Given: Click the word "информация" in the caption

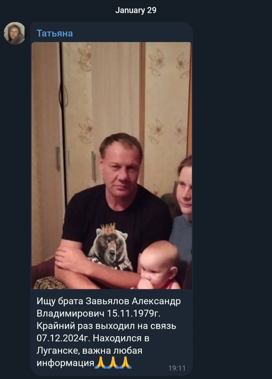Looking at the screenshot, I should pos(65,363).
